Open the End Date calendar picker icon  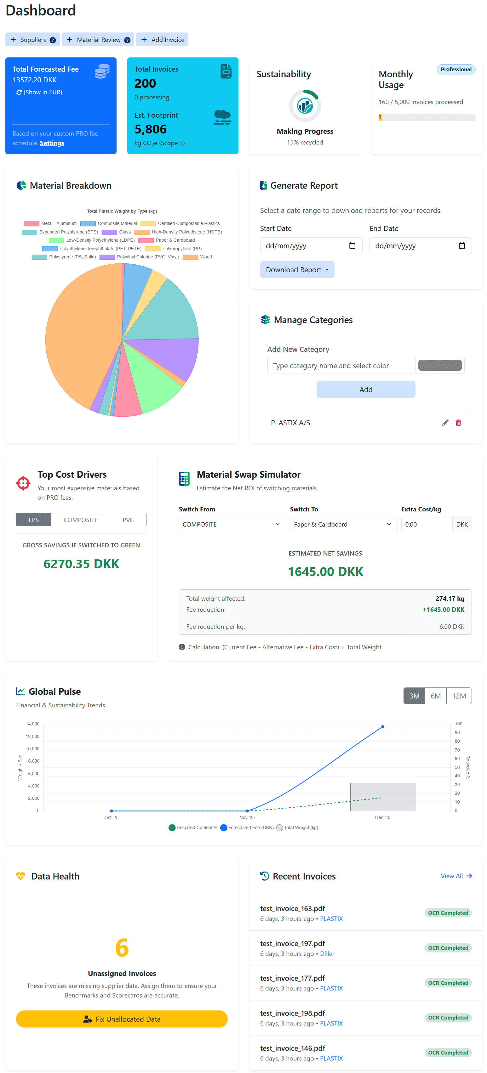[461, 246]
